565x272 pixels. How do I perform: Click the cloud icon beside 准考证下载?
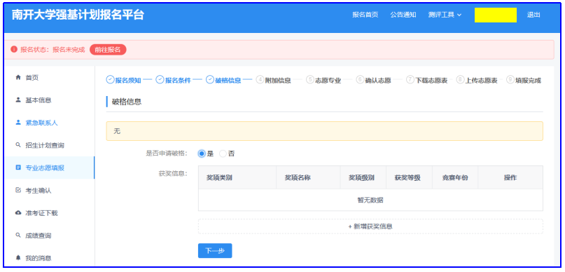pyautogui.click(x=18, y=213)
